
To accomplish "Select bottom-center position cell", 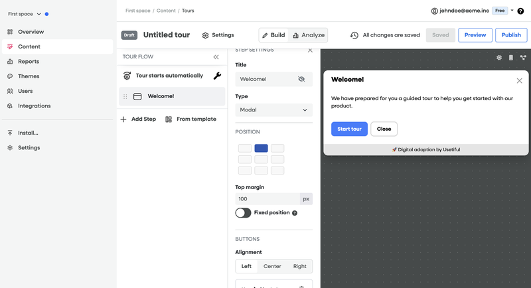I will (x=261, y=171).
